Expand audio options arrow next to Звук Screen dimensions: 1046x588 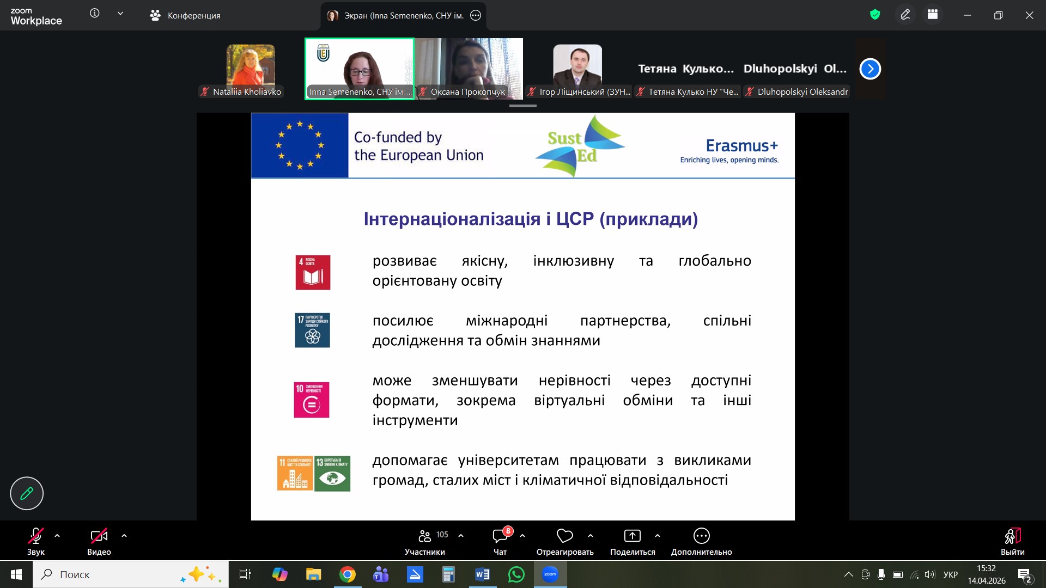click(57, 536)
